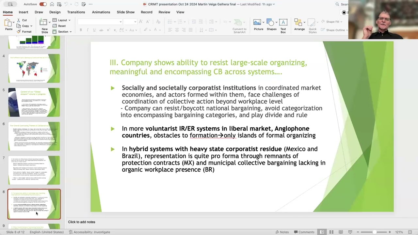Expand the Section dropdown
The width and height of the screenshot is (418, 235).
pyautogui.click(x=71, y=32)
